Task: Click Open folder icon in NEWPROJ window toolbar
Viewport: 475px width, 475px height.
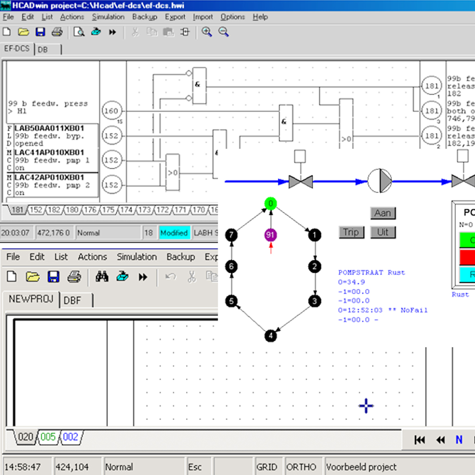Action: [33, 276]
